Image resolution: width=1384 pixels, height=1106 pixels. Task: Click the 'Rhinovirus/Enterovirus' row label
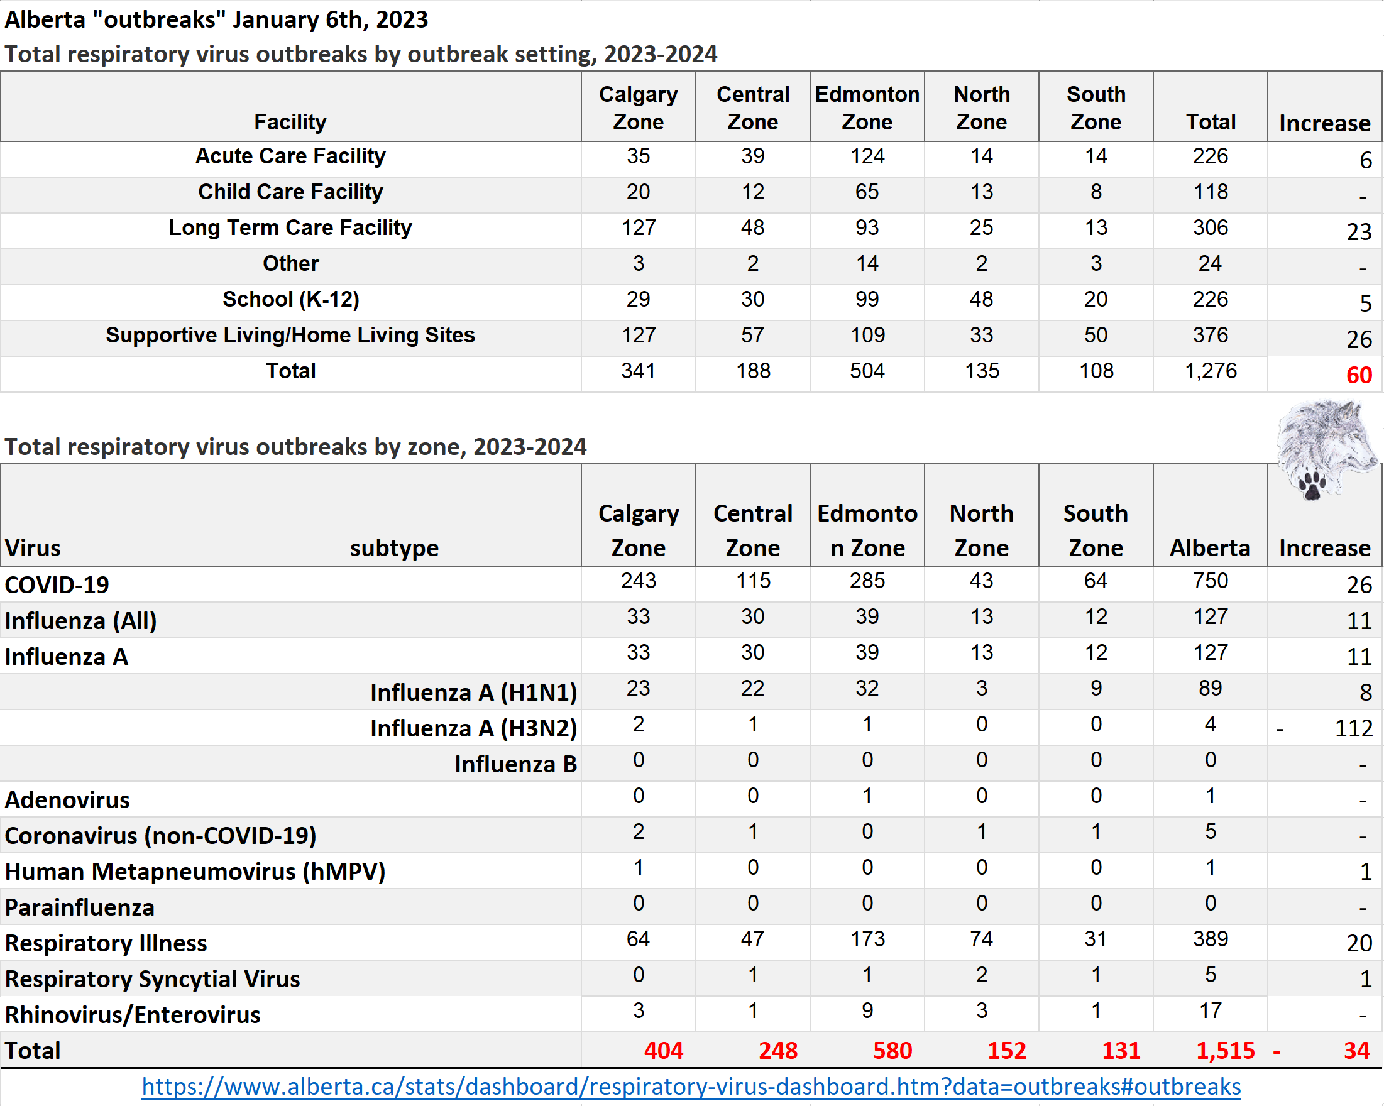[x=133, y=1016]
